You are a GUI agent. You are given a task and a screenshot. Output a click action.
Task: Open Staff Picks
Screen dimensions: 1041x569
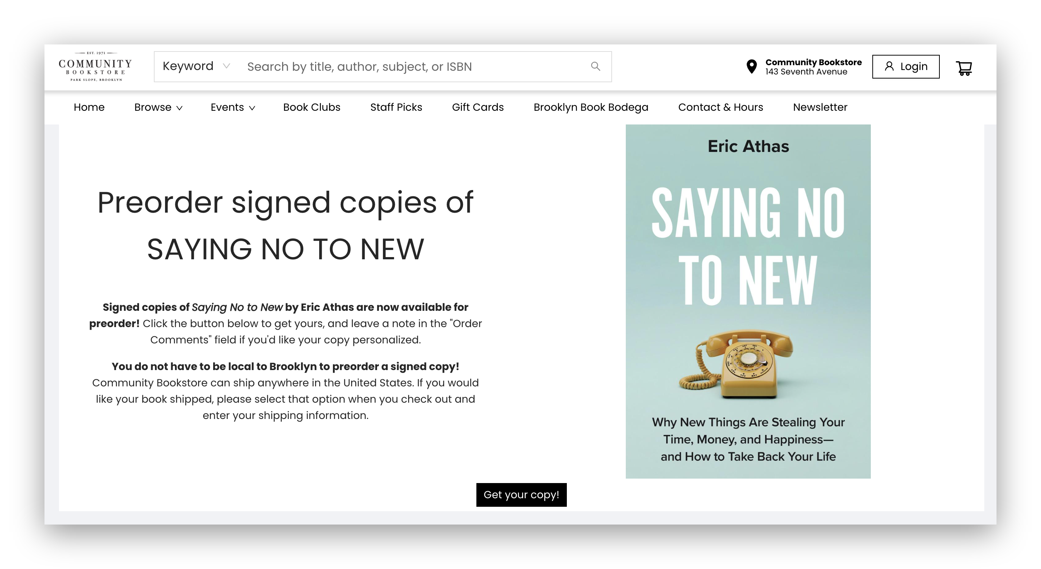[x=396, y=107]
